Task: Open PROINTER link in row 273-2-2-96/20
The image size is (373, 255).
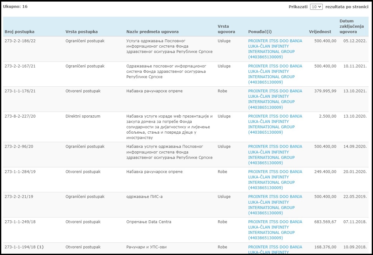Action: point(275,155)
